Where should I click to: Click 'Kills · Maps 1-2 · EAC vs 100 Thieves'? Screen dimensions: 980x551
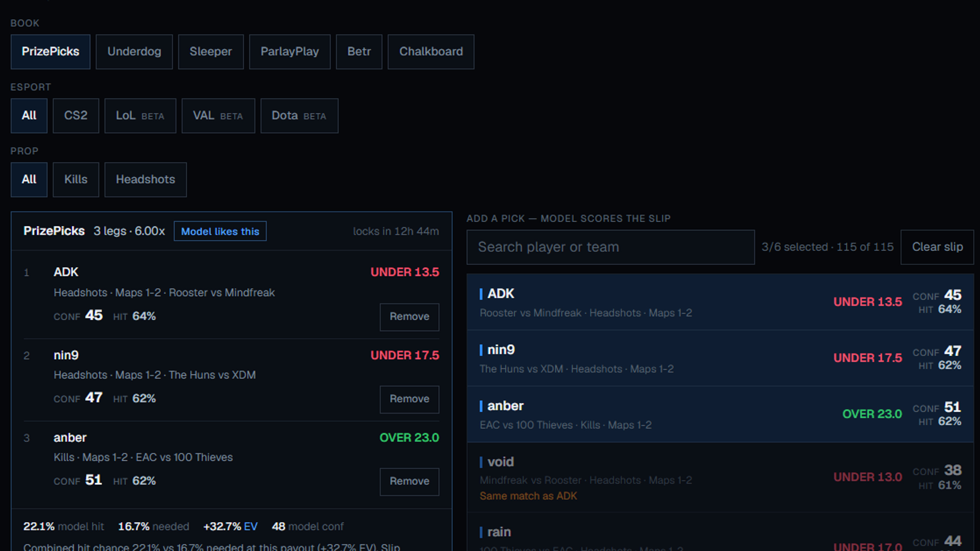tap(143, 457)
